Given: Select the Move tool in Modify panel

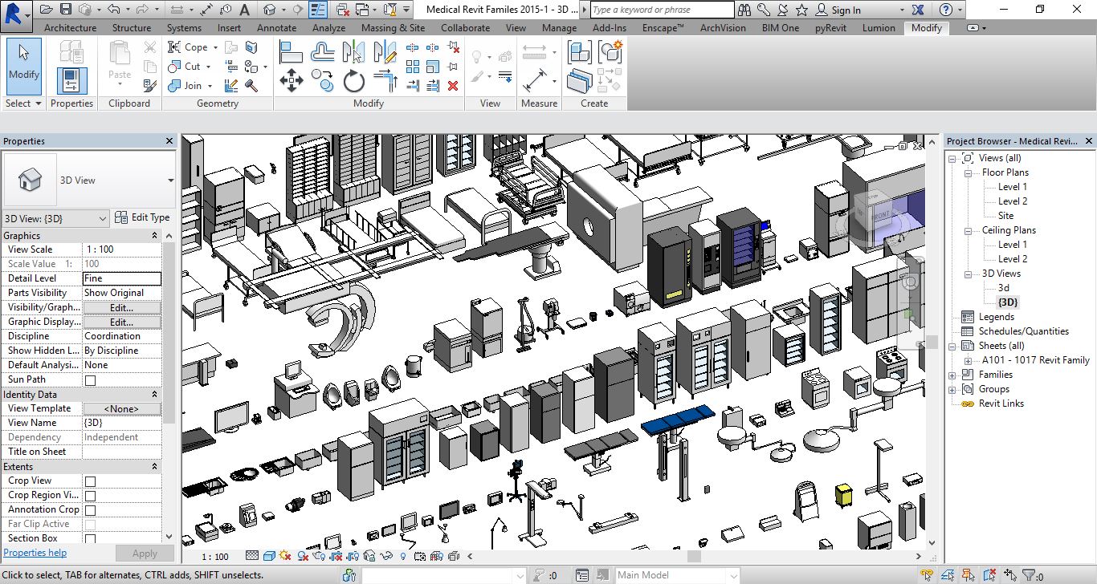Looking at the screenshot, I should pyautogui.click(x=291, y=80).
